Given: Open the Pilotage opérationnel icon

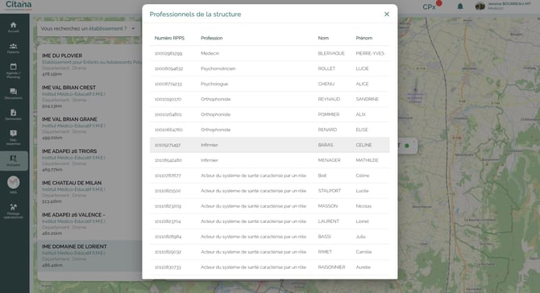Looking at the screenshot, I should click(x=13, y=207).
